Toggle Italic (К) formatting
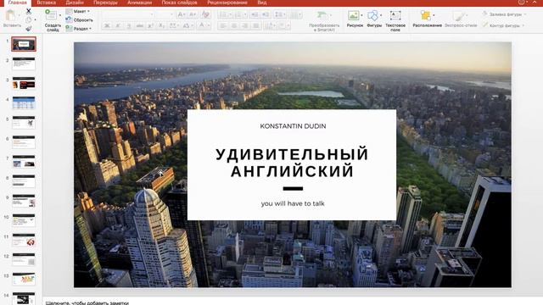The width and height of the screenshot is (543, 305). 118,25
